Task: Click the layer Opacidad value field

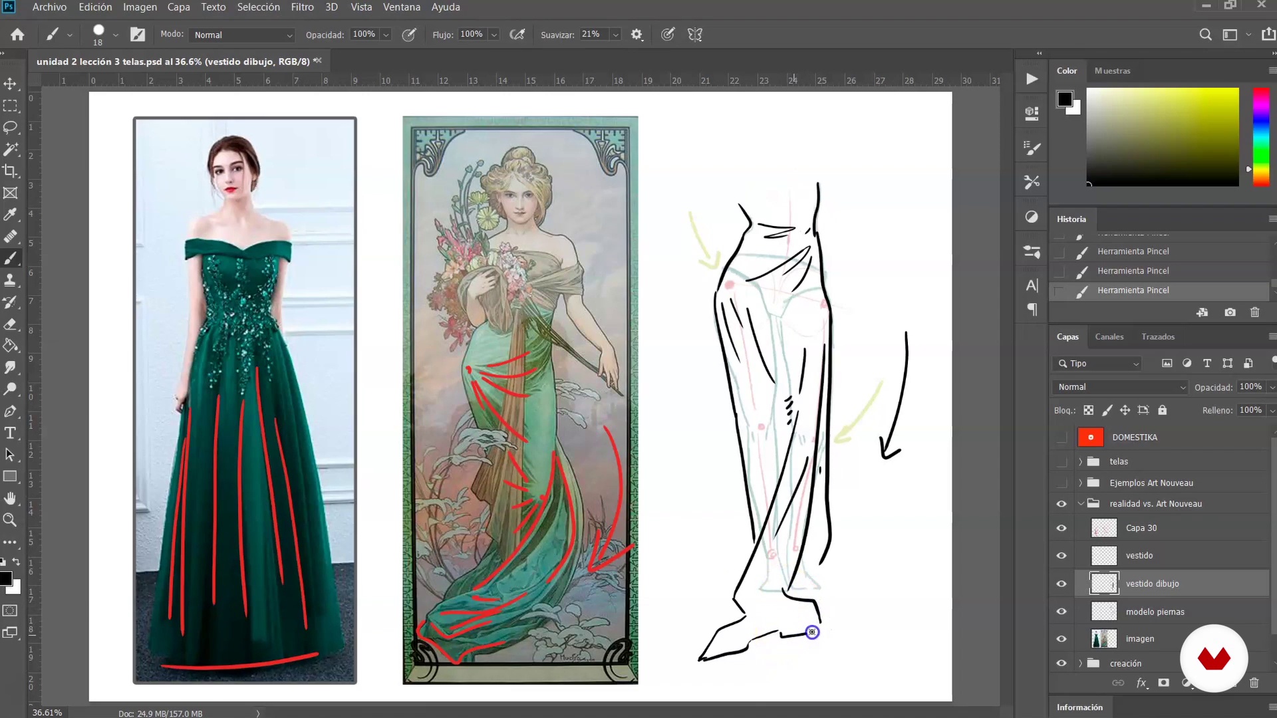Action: pyautogui.click(x=1250, y=387)
